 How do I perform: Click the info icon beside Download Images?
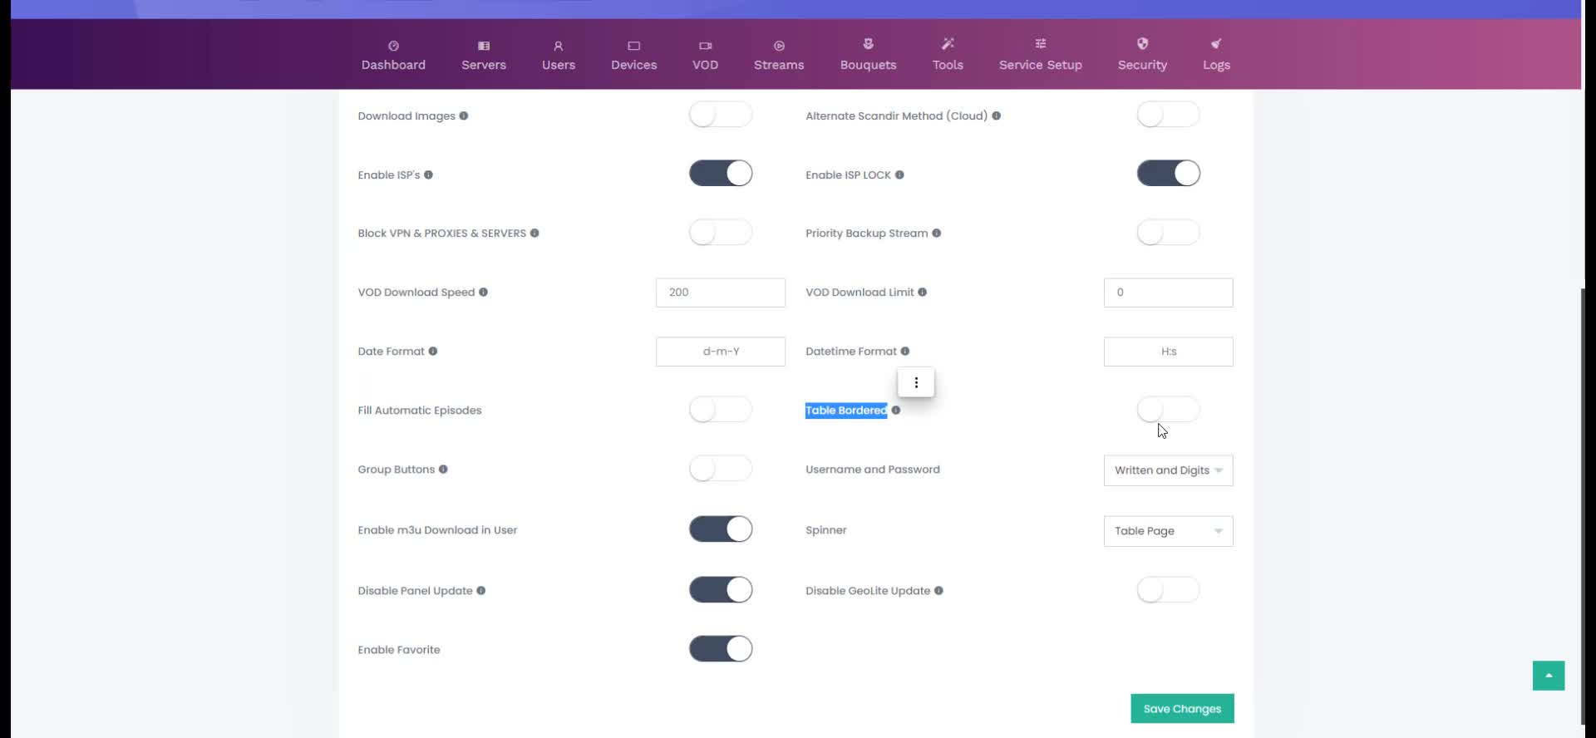click(464, 116)
